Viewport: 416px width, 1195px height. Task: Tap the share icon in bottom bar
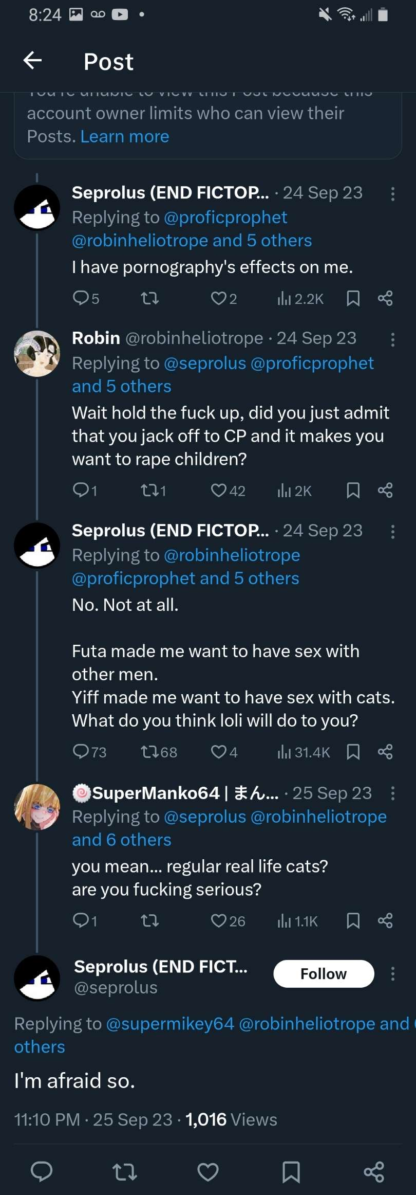click(x=374, y=1172)
